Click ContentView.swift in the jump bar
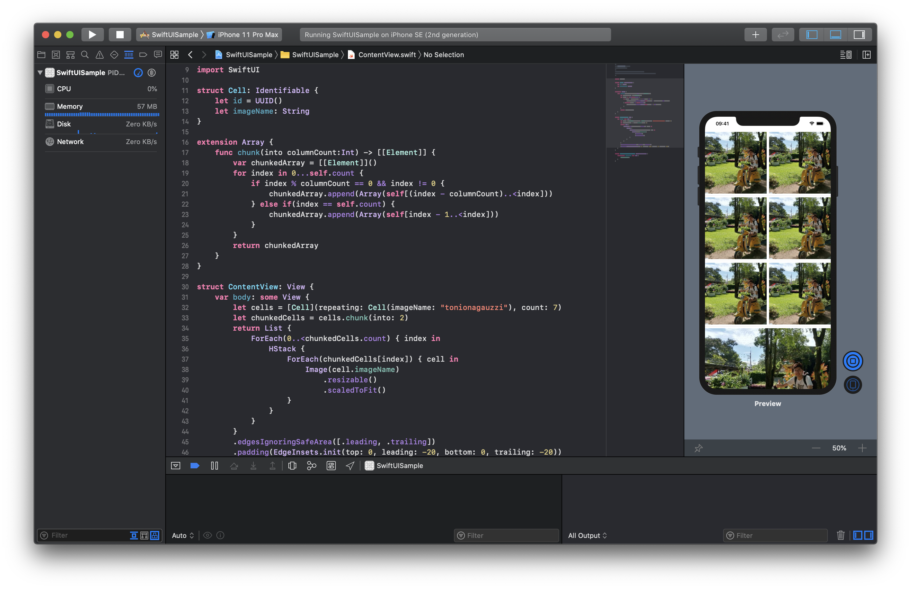The height and width of the screenshot is (589, 911). tap(387, 55)
